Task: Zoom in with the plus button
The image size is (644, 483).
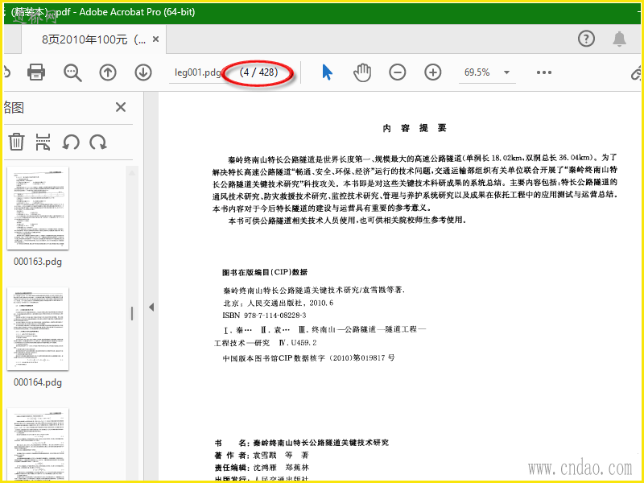Action: pyautogui.click(x=433, y=72)
